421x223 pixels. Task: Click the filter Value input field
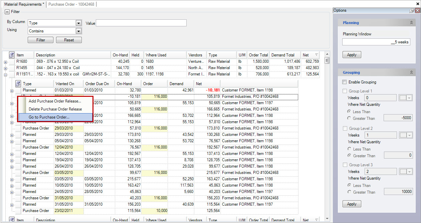point(141,23)
